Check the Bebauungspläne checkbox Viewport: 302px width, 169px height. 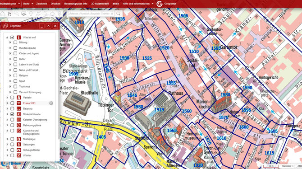point(12,125)
